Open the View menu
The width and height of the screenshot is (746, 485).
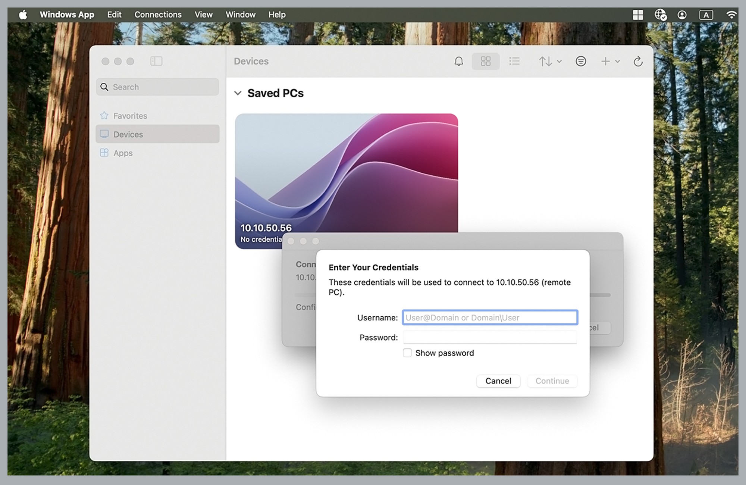point(203,15)
